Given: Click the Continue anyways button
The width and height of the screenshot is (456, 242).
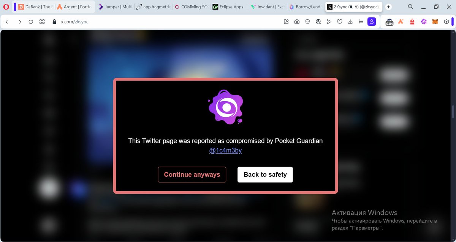Looking at the screenshot, I should (x=192, y=174).
